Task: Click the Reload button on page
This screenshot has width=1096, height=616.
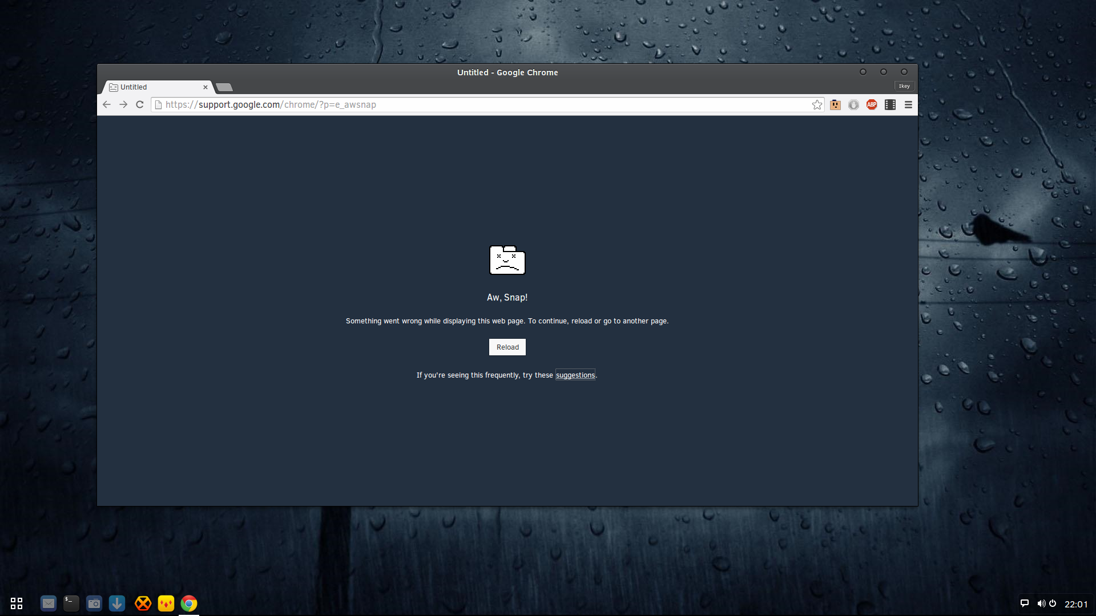Action: click(507, 347)
